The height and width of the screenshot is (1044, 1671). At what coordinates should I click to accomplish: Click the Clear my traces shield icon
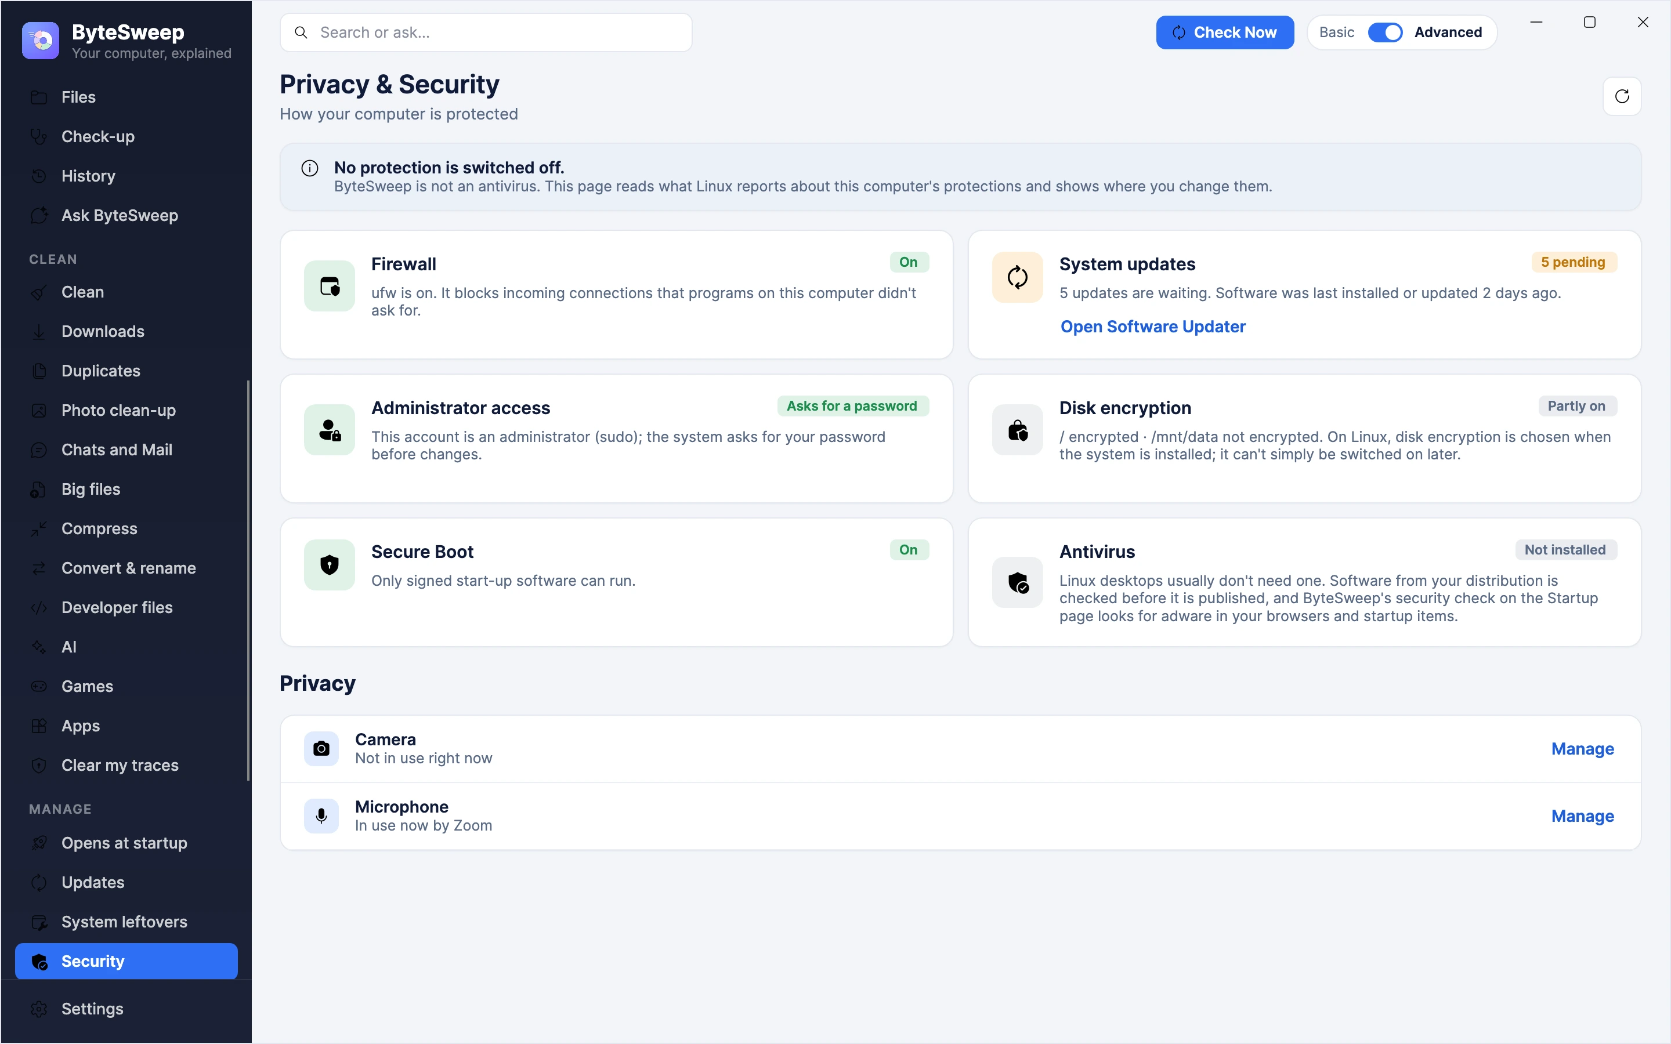tap(39, 765)
